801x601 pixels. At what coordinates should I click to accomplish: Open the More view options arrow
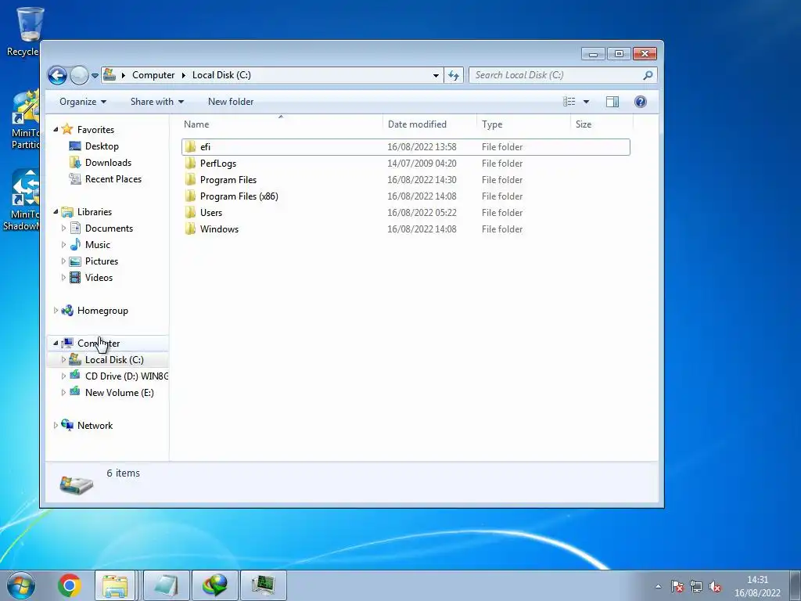tap(586, 102)
